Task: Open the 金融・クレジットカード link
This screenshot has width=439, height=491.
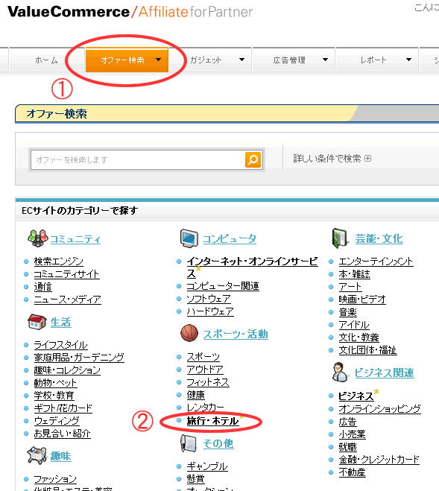Action: [x=379, y=460]
